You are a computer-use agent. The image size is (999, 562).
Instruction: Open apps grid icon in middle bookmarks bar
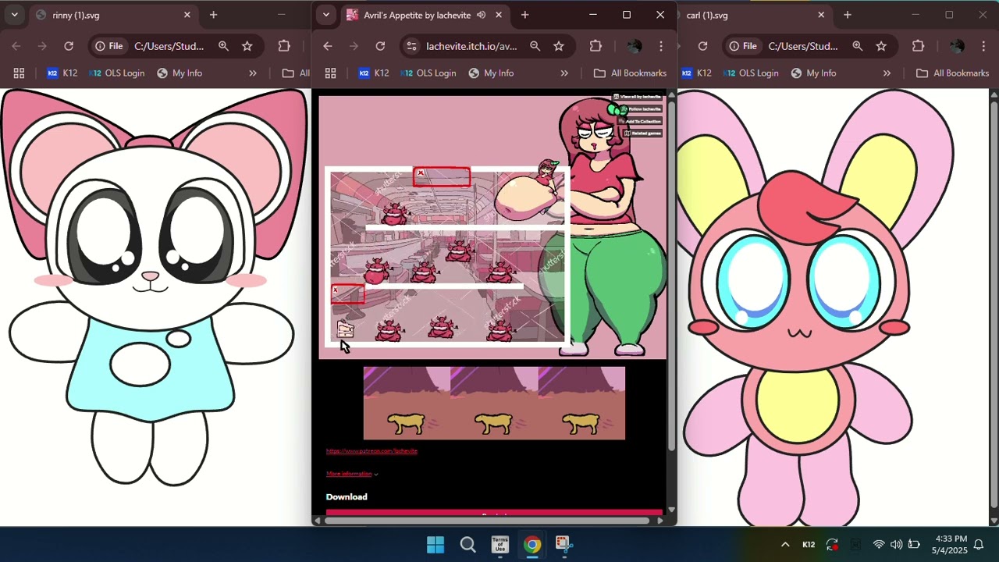pyautogui.click(x=331, y=73)
